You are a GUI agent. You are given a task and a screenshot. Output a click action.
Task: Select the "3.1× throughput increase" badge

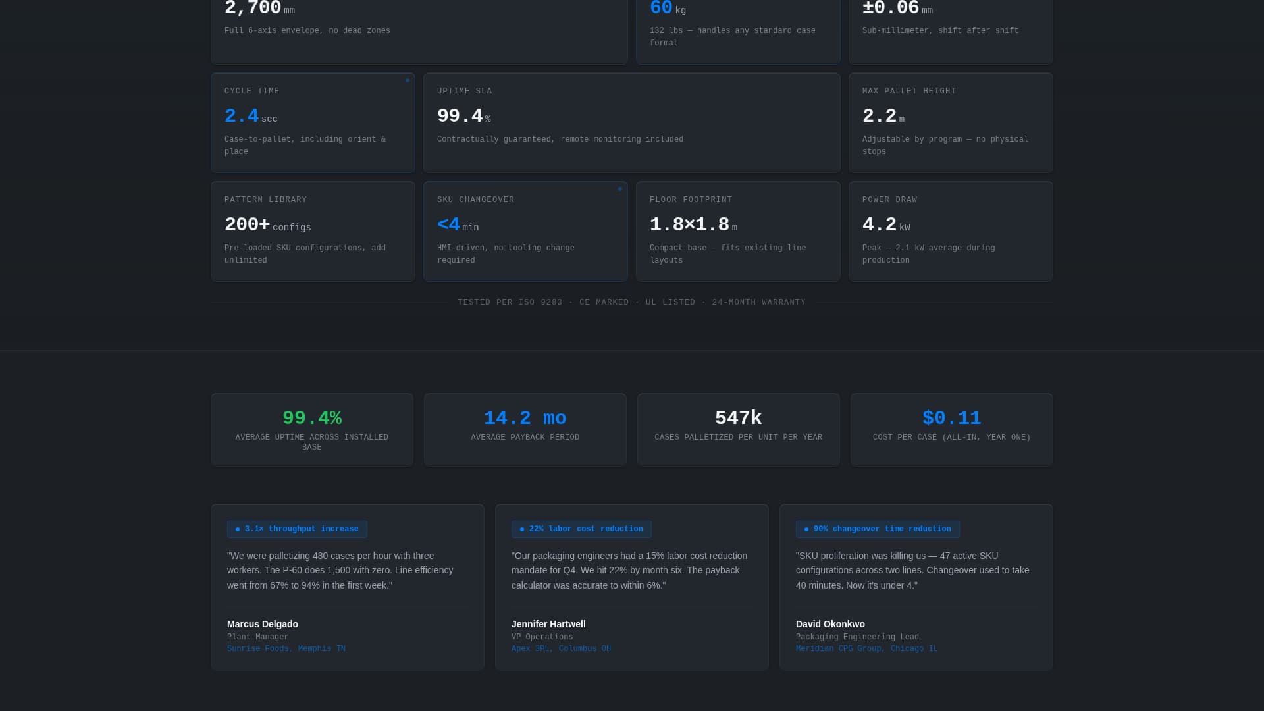(297, 529)
